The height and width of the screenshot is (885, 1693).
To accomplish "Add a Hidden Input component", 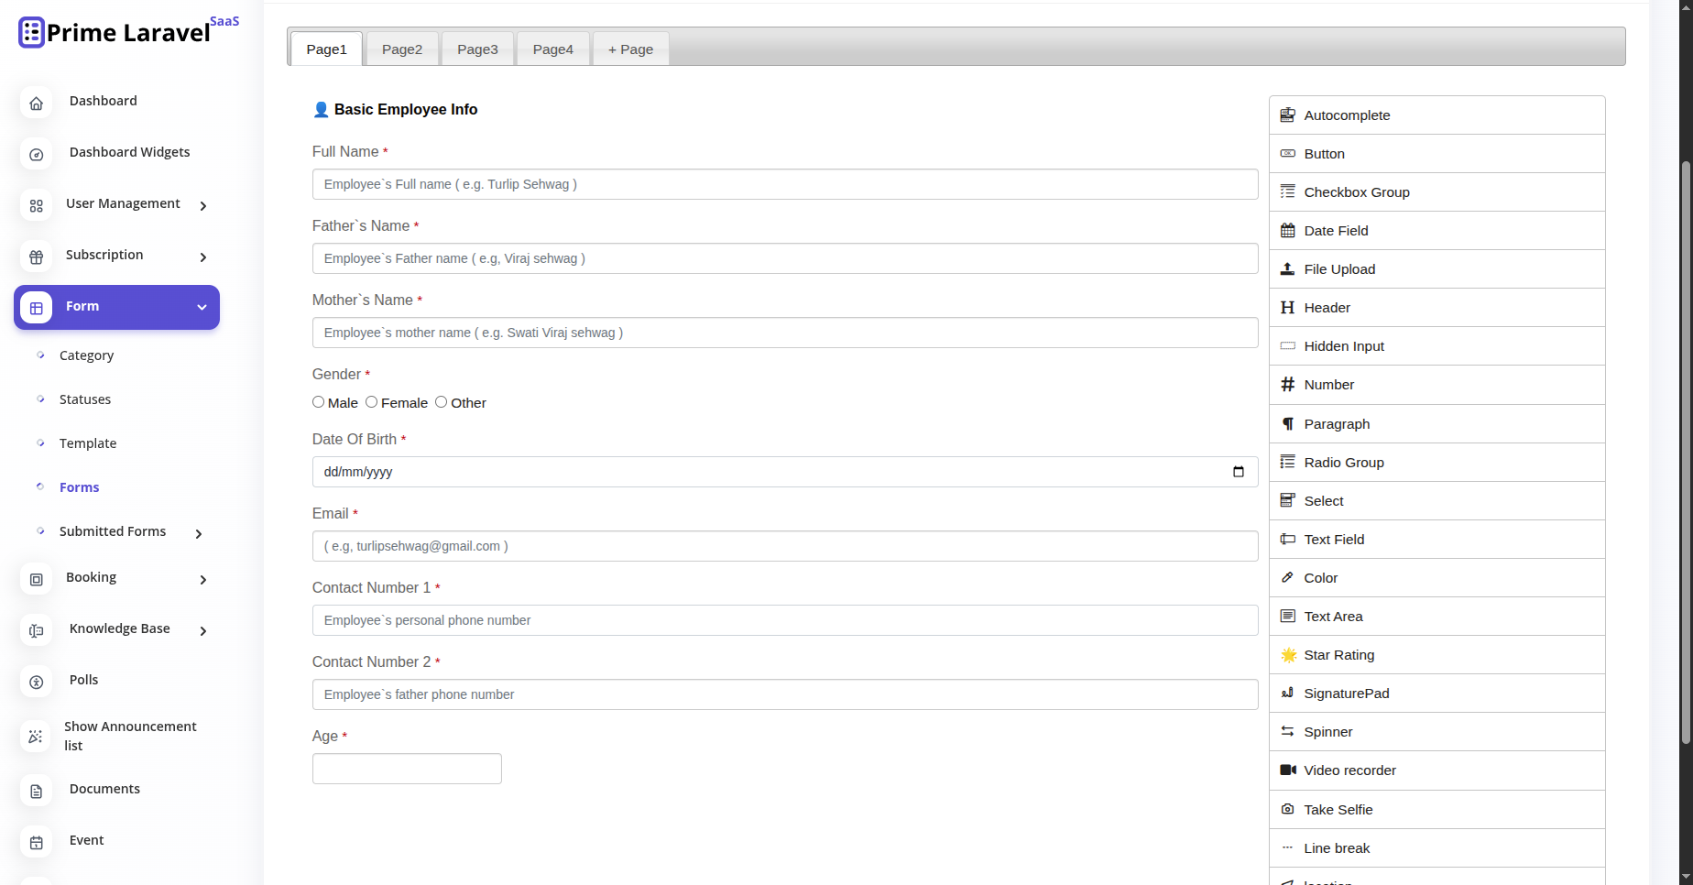I will tap(1436, 345).
